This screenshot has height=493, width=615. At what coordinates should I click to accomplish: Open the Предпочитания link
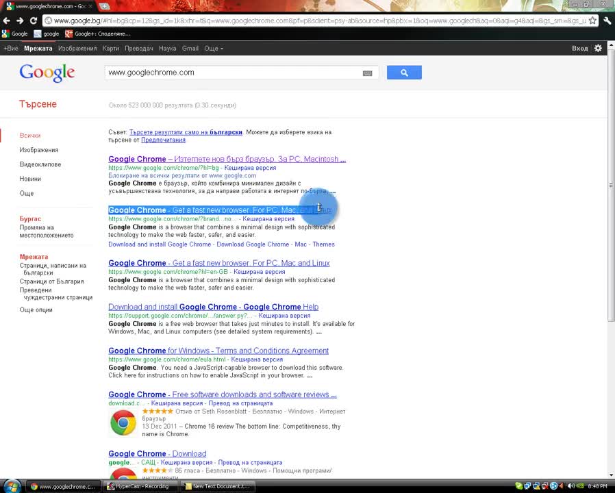[163, 140]
